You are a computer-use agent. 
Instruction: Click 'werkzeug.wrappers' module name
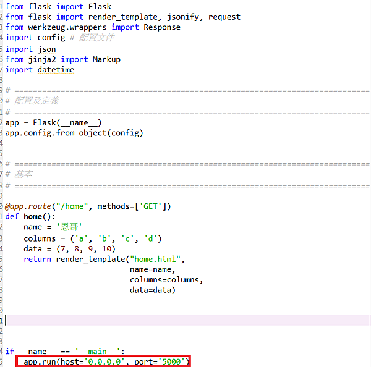pos(67,27)
